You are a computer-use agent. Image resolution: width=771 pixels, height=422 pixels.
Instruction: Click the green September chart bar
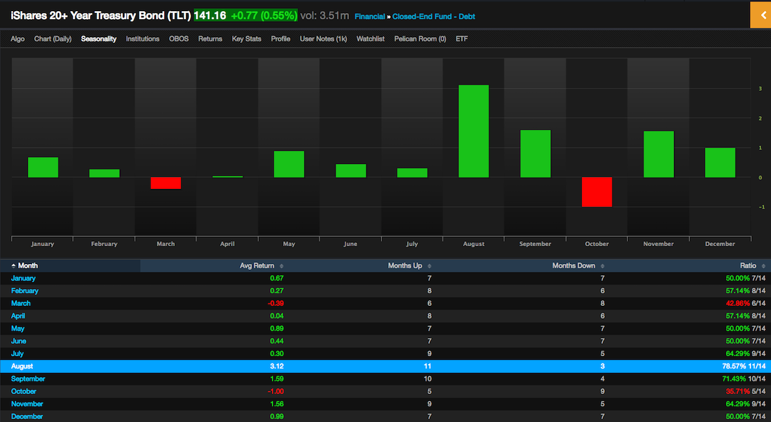pyautogui.click(x=535, y=154)
